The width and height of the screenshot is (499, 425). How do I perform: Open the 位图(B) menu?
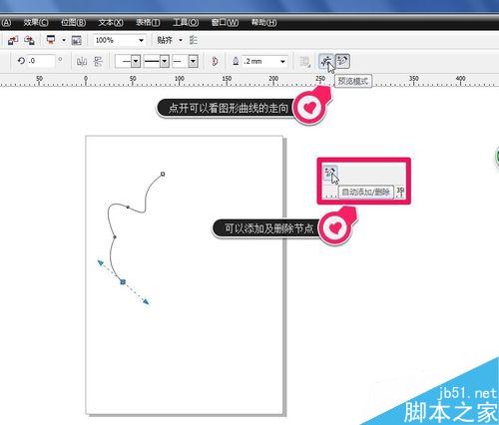74,23
